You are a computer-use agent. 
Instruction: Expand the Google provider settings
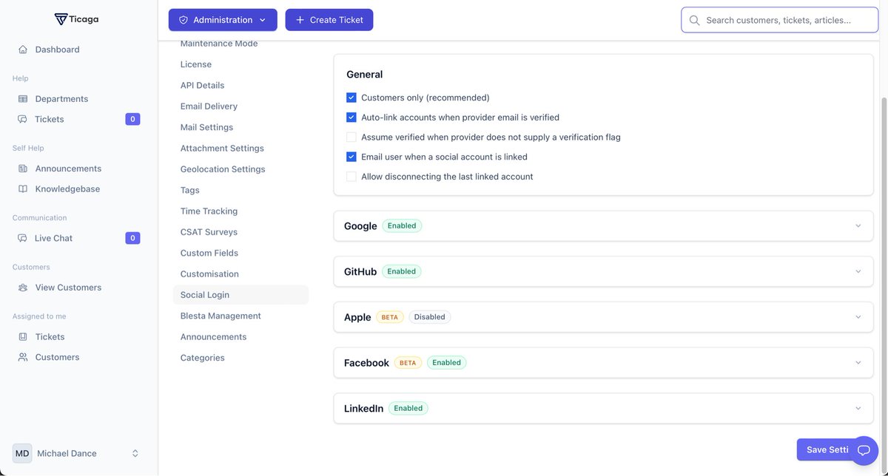(857, 225)
